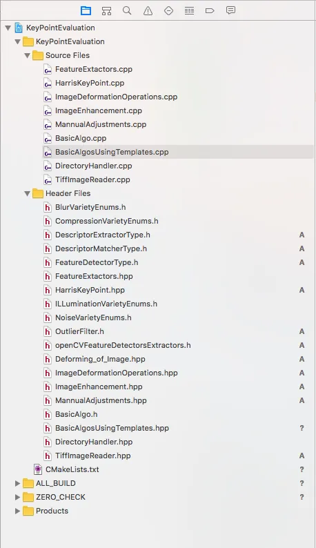
Task: Collapse the Source Files group
Action: coord(28,56)
